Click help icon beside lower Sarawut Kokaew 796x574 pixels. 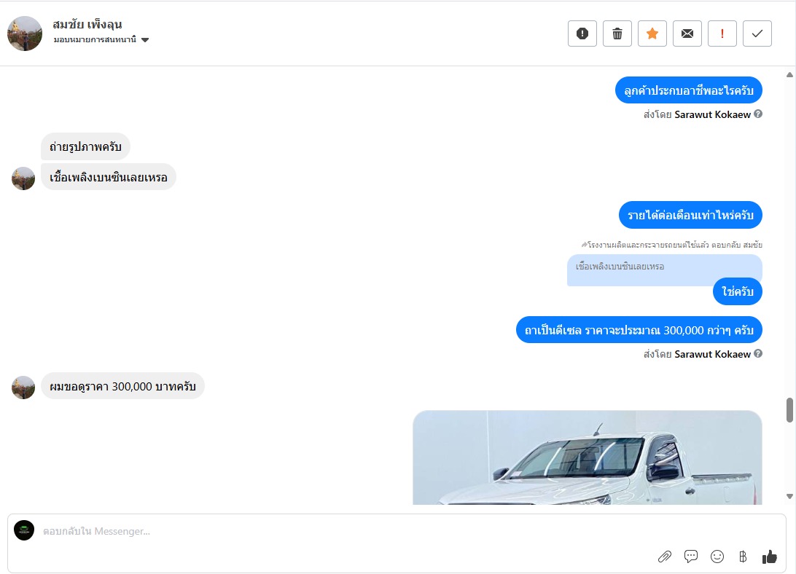[x=758, y=354]
